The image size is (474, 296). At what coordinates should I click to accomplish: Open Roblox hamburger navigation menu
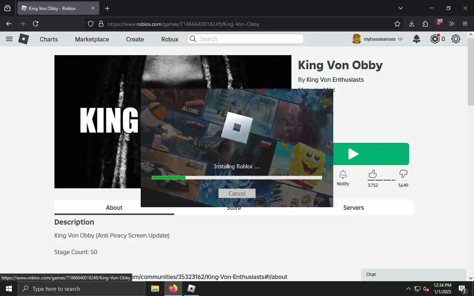[x=9, y=39]
